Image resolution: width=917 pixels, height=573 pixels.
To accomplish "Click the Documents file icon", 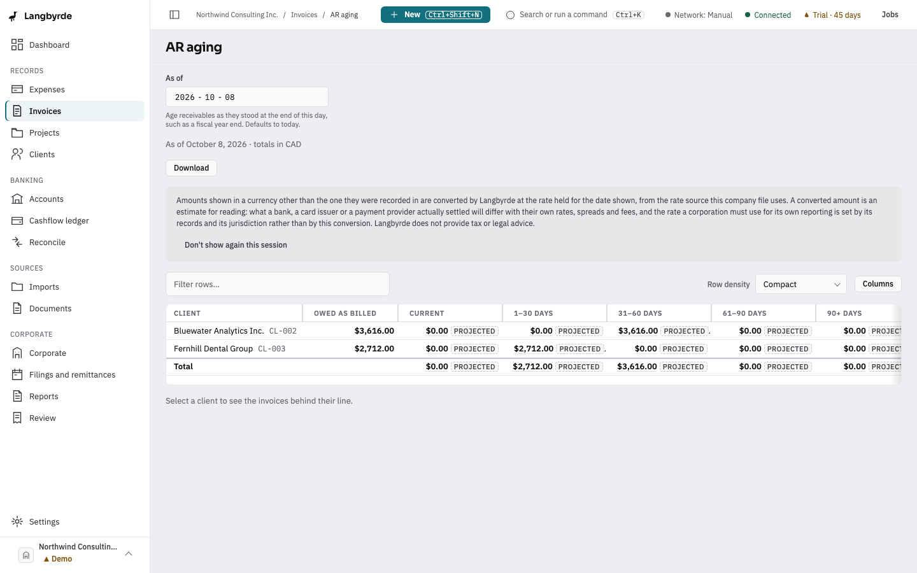I will tap(17, 308).
